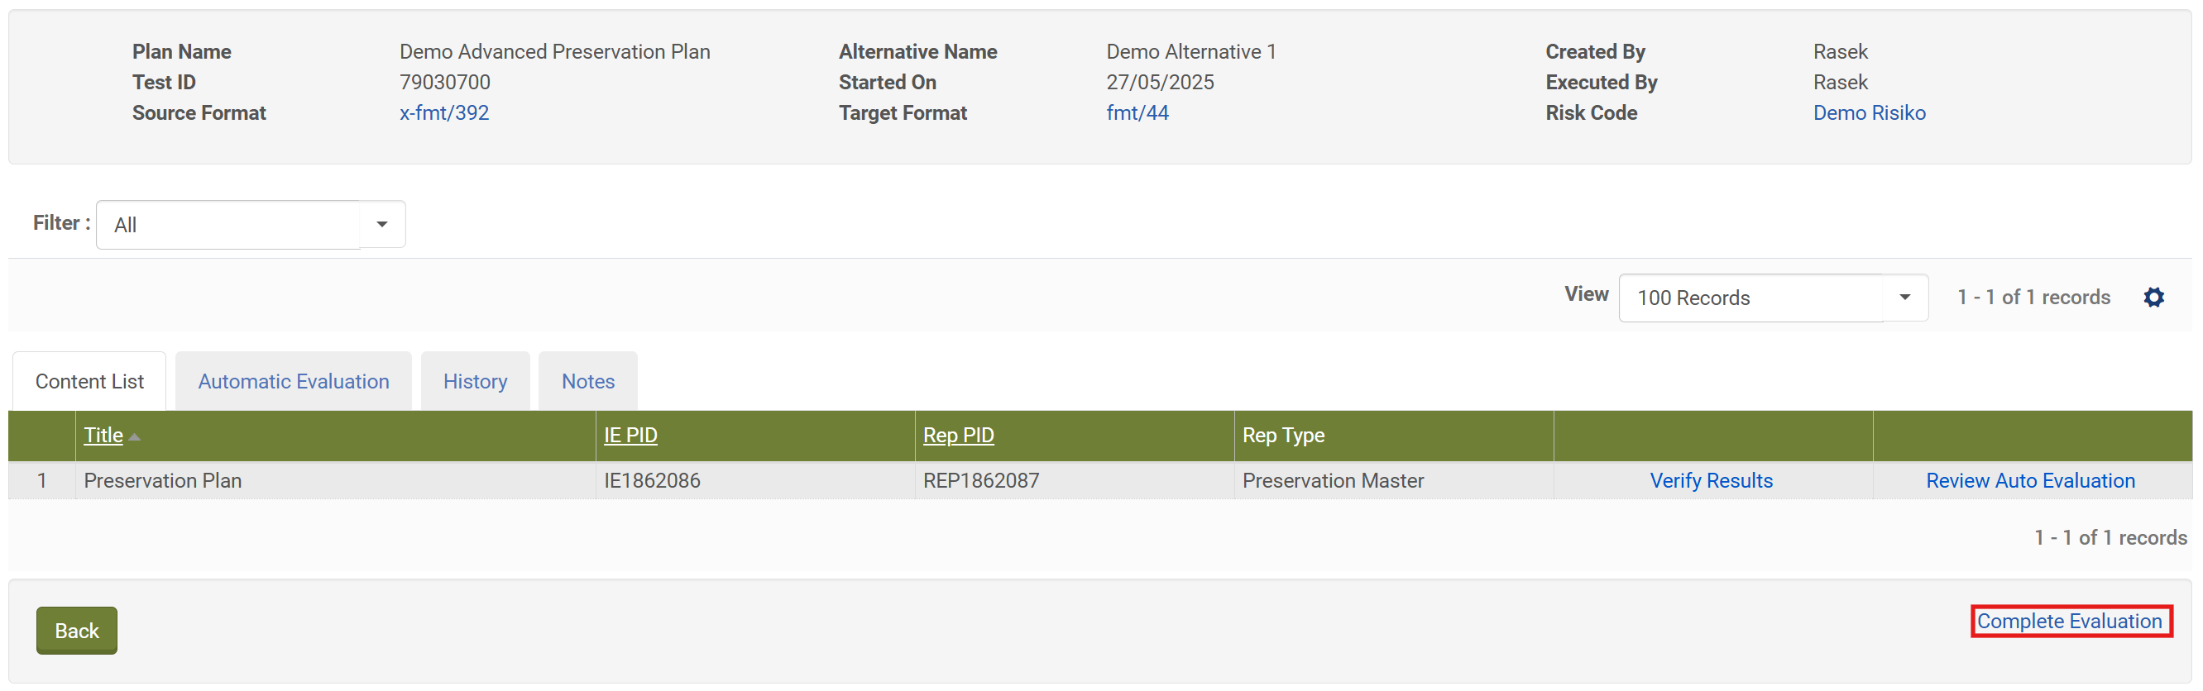Screen dimensions: 2203x691
Task: Open Verify Results for Preservation Plan
Action: (x=1711, y=481)
